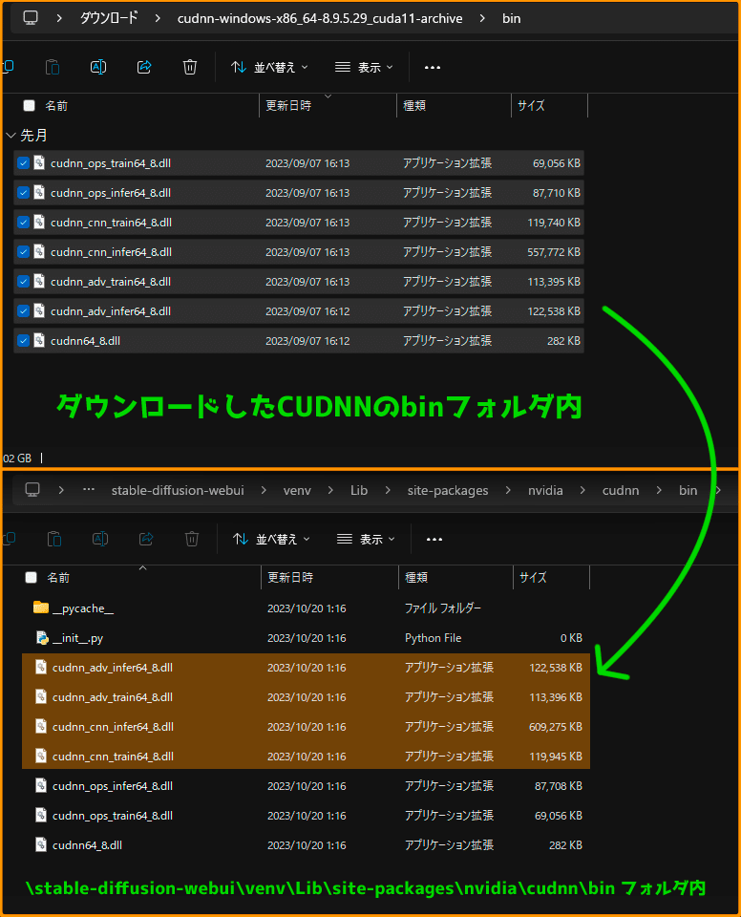This screenshot has width=741, height=917.
Task: Click the share icon in the upper window toolbar
Action: tap(144, 67)
